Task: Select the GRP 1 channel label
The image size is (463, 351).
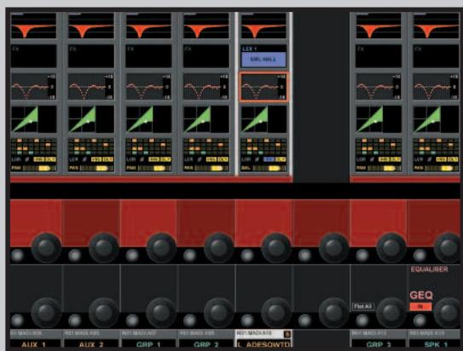Action: coord(148,344)
